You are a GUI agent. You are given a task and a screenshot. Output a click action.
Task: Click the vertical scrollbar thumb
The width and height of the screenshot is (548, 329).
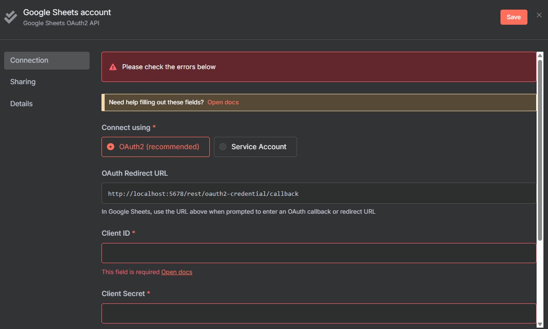click(540, 150)
